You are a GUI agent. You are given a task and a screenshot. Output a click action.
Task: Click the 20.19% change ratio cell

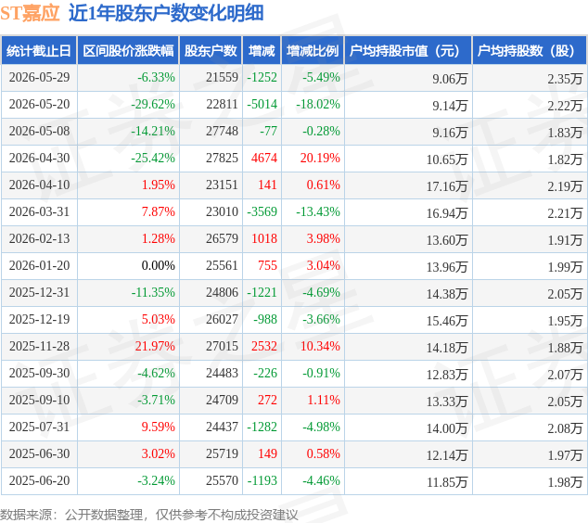[320, 158]
